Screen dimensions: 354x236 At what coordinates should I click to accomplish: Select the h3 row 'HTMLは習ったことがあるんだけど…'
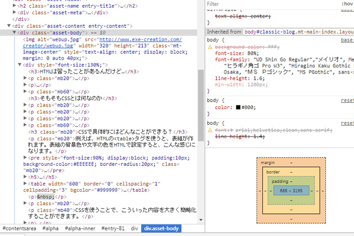click(84, 71)
